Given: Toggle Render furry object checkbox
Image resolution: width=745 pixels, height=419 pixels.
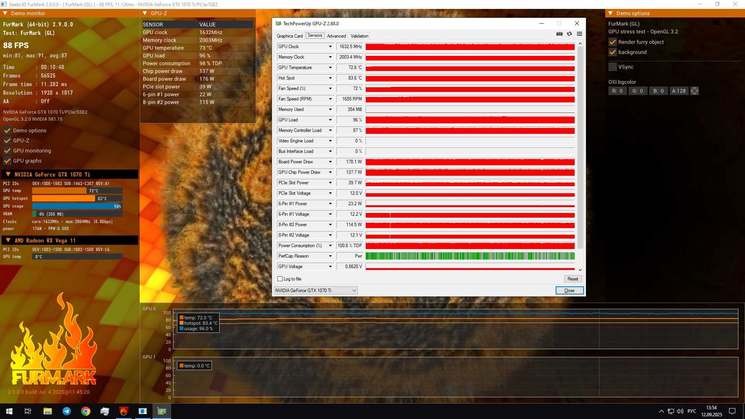Looking at the screenshot, I should pyautogui.click(x=613, y=42).
